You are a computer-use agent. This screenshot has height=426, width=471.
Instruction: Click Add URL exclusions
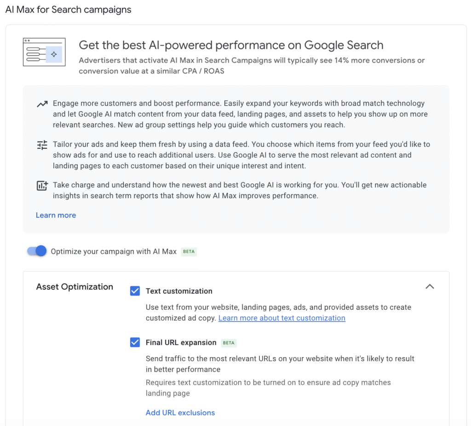pyautogui.click(x=180, y=413)
